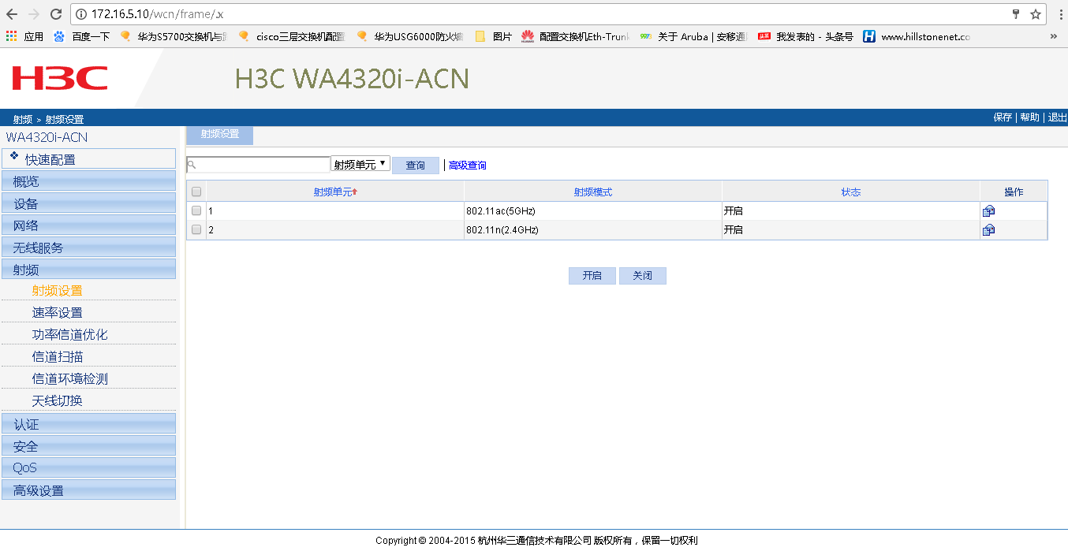This screenshot has width=1068, height=551.
Task: Expand 快速配置 in sidebar
Action: pos(88,158)
